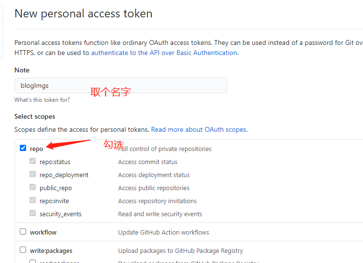Click the repo_deployment label text
363x263 pixels.
pos(64,175)
